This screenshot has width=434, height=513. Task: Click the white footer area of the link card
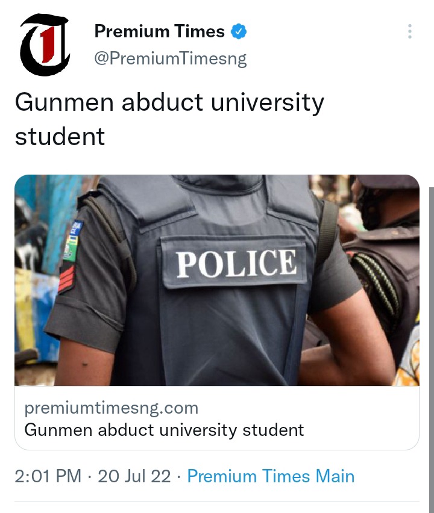point(217,418)
